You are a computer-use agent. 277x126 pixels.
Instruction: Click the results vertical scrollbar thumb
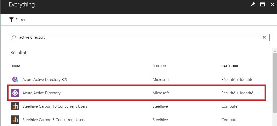pyautogui.click(x=275, y=83)
